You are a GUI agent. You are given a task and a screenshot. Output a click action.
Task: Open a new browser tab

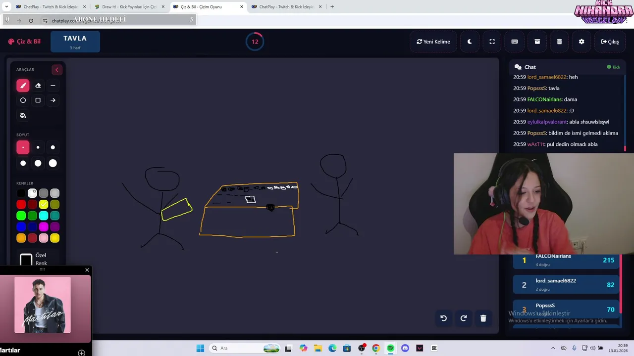332,7
